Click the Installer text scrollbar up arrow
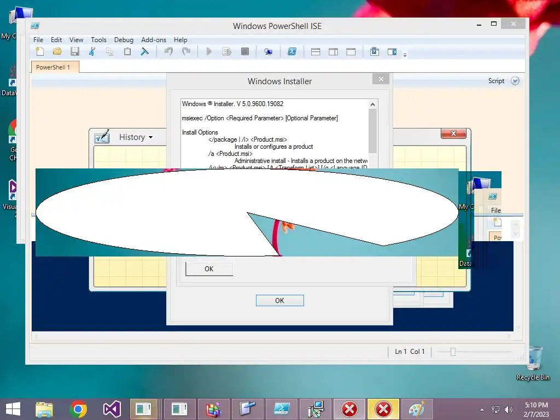The height and width of the screenshot is (420, 560). click(372, 104)
